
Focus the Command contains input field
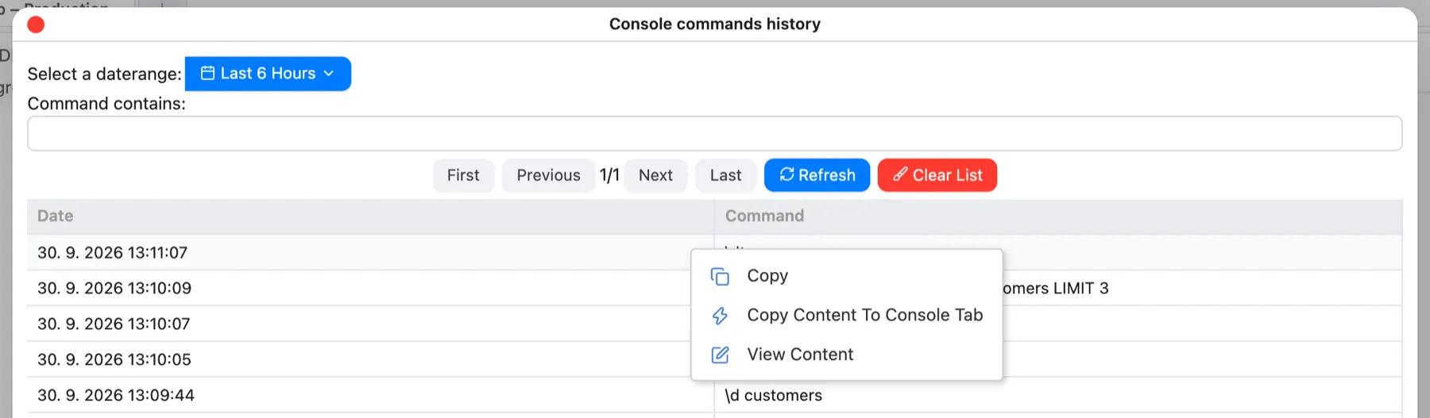pos(714,133)
